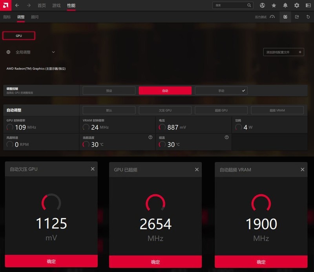314x272 pixels.
Task: Click the plus icon on 添加游戏配置文件
Action: pyautogui.click(x=300, y=52)
